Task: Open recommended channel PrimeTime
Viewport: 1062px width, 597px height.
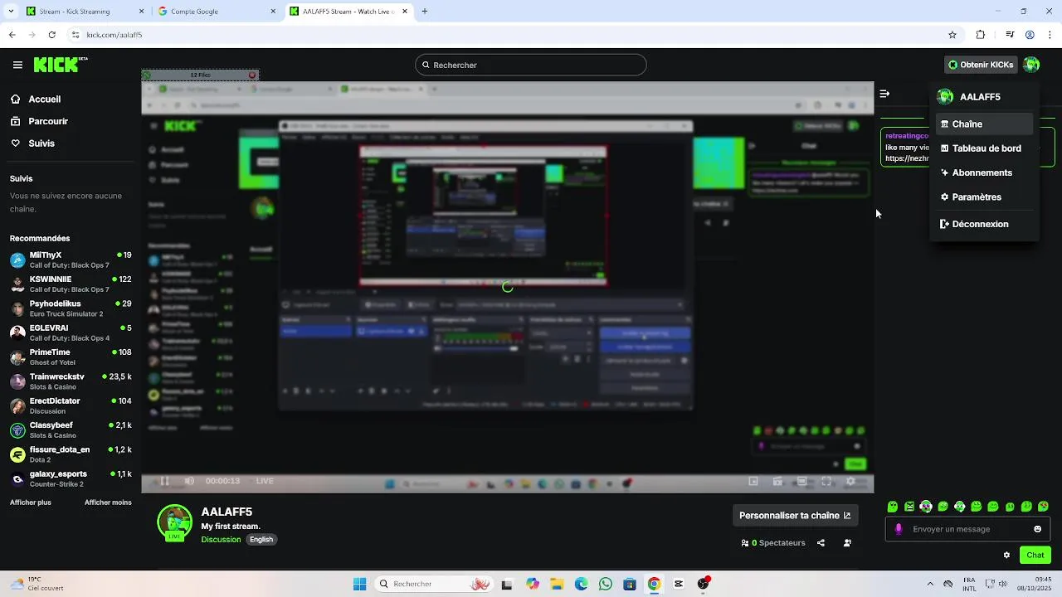Action: pos(71,357)
